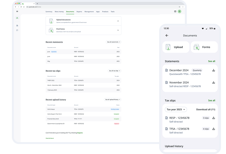226x154 pixels.
Task: Click the Rejected status badge
Action: click(116, 124)
